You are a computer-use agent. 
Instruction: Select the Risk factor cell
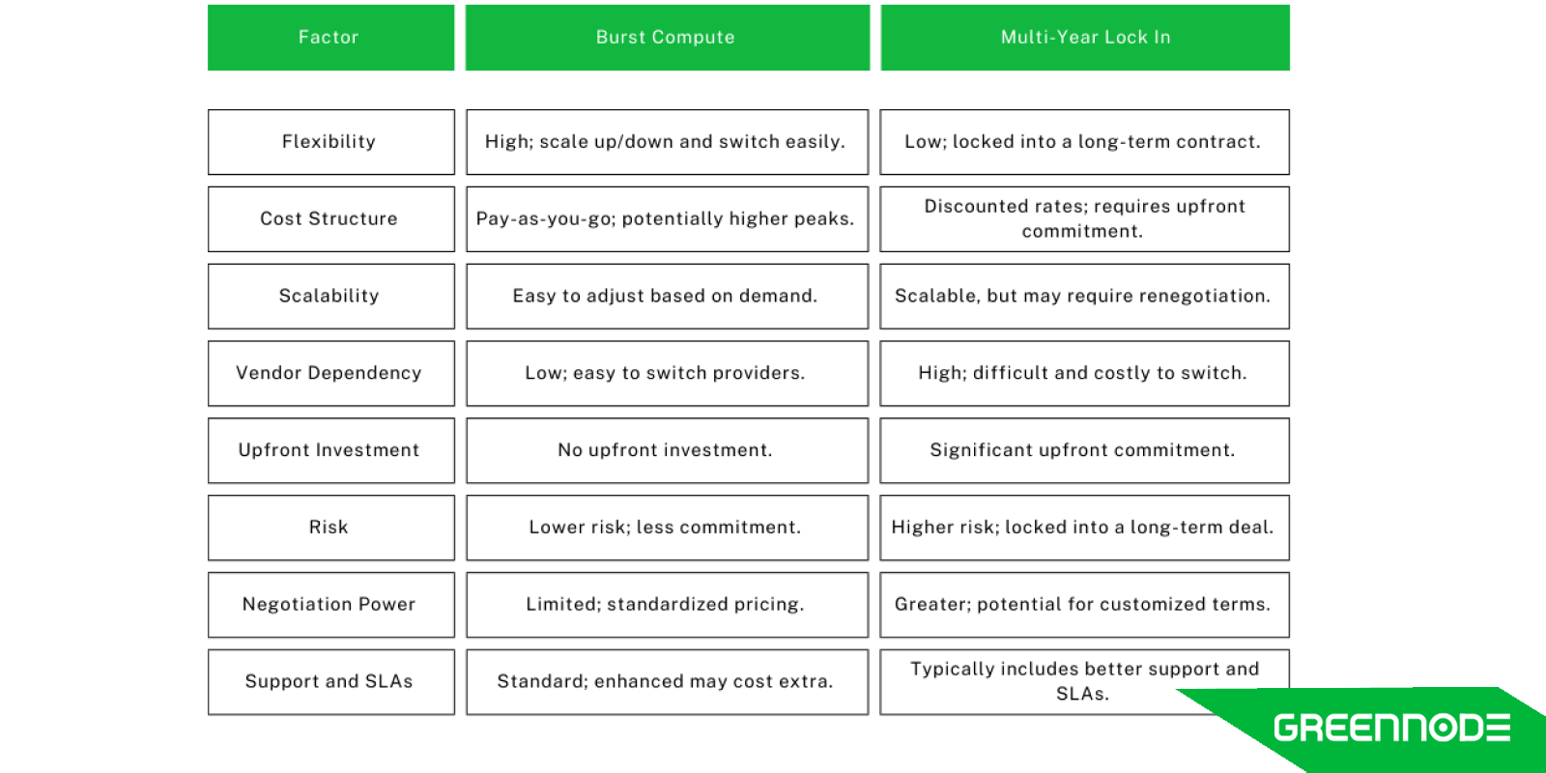point(330,528)
